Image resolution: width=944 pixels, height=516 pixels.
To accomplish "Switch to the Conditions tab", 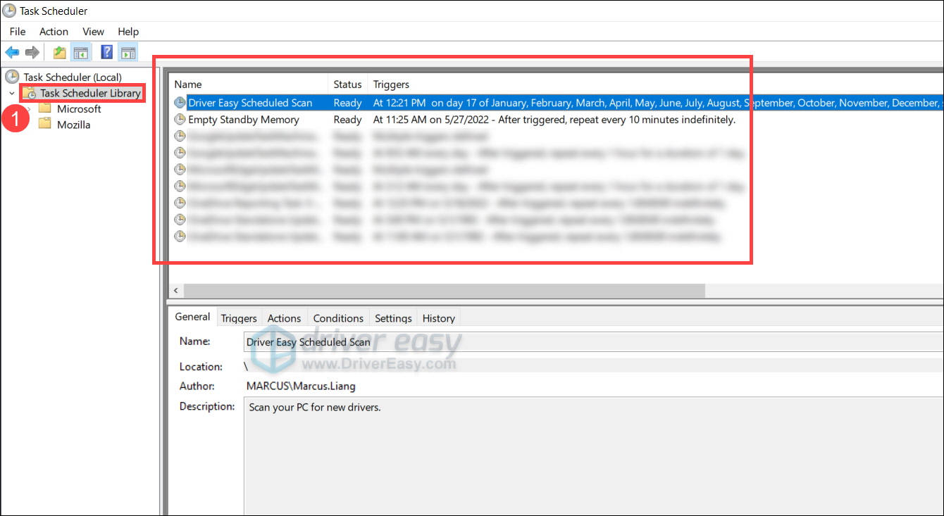I will [x=338, y=318].
